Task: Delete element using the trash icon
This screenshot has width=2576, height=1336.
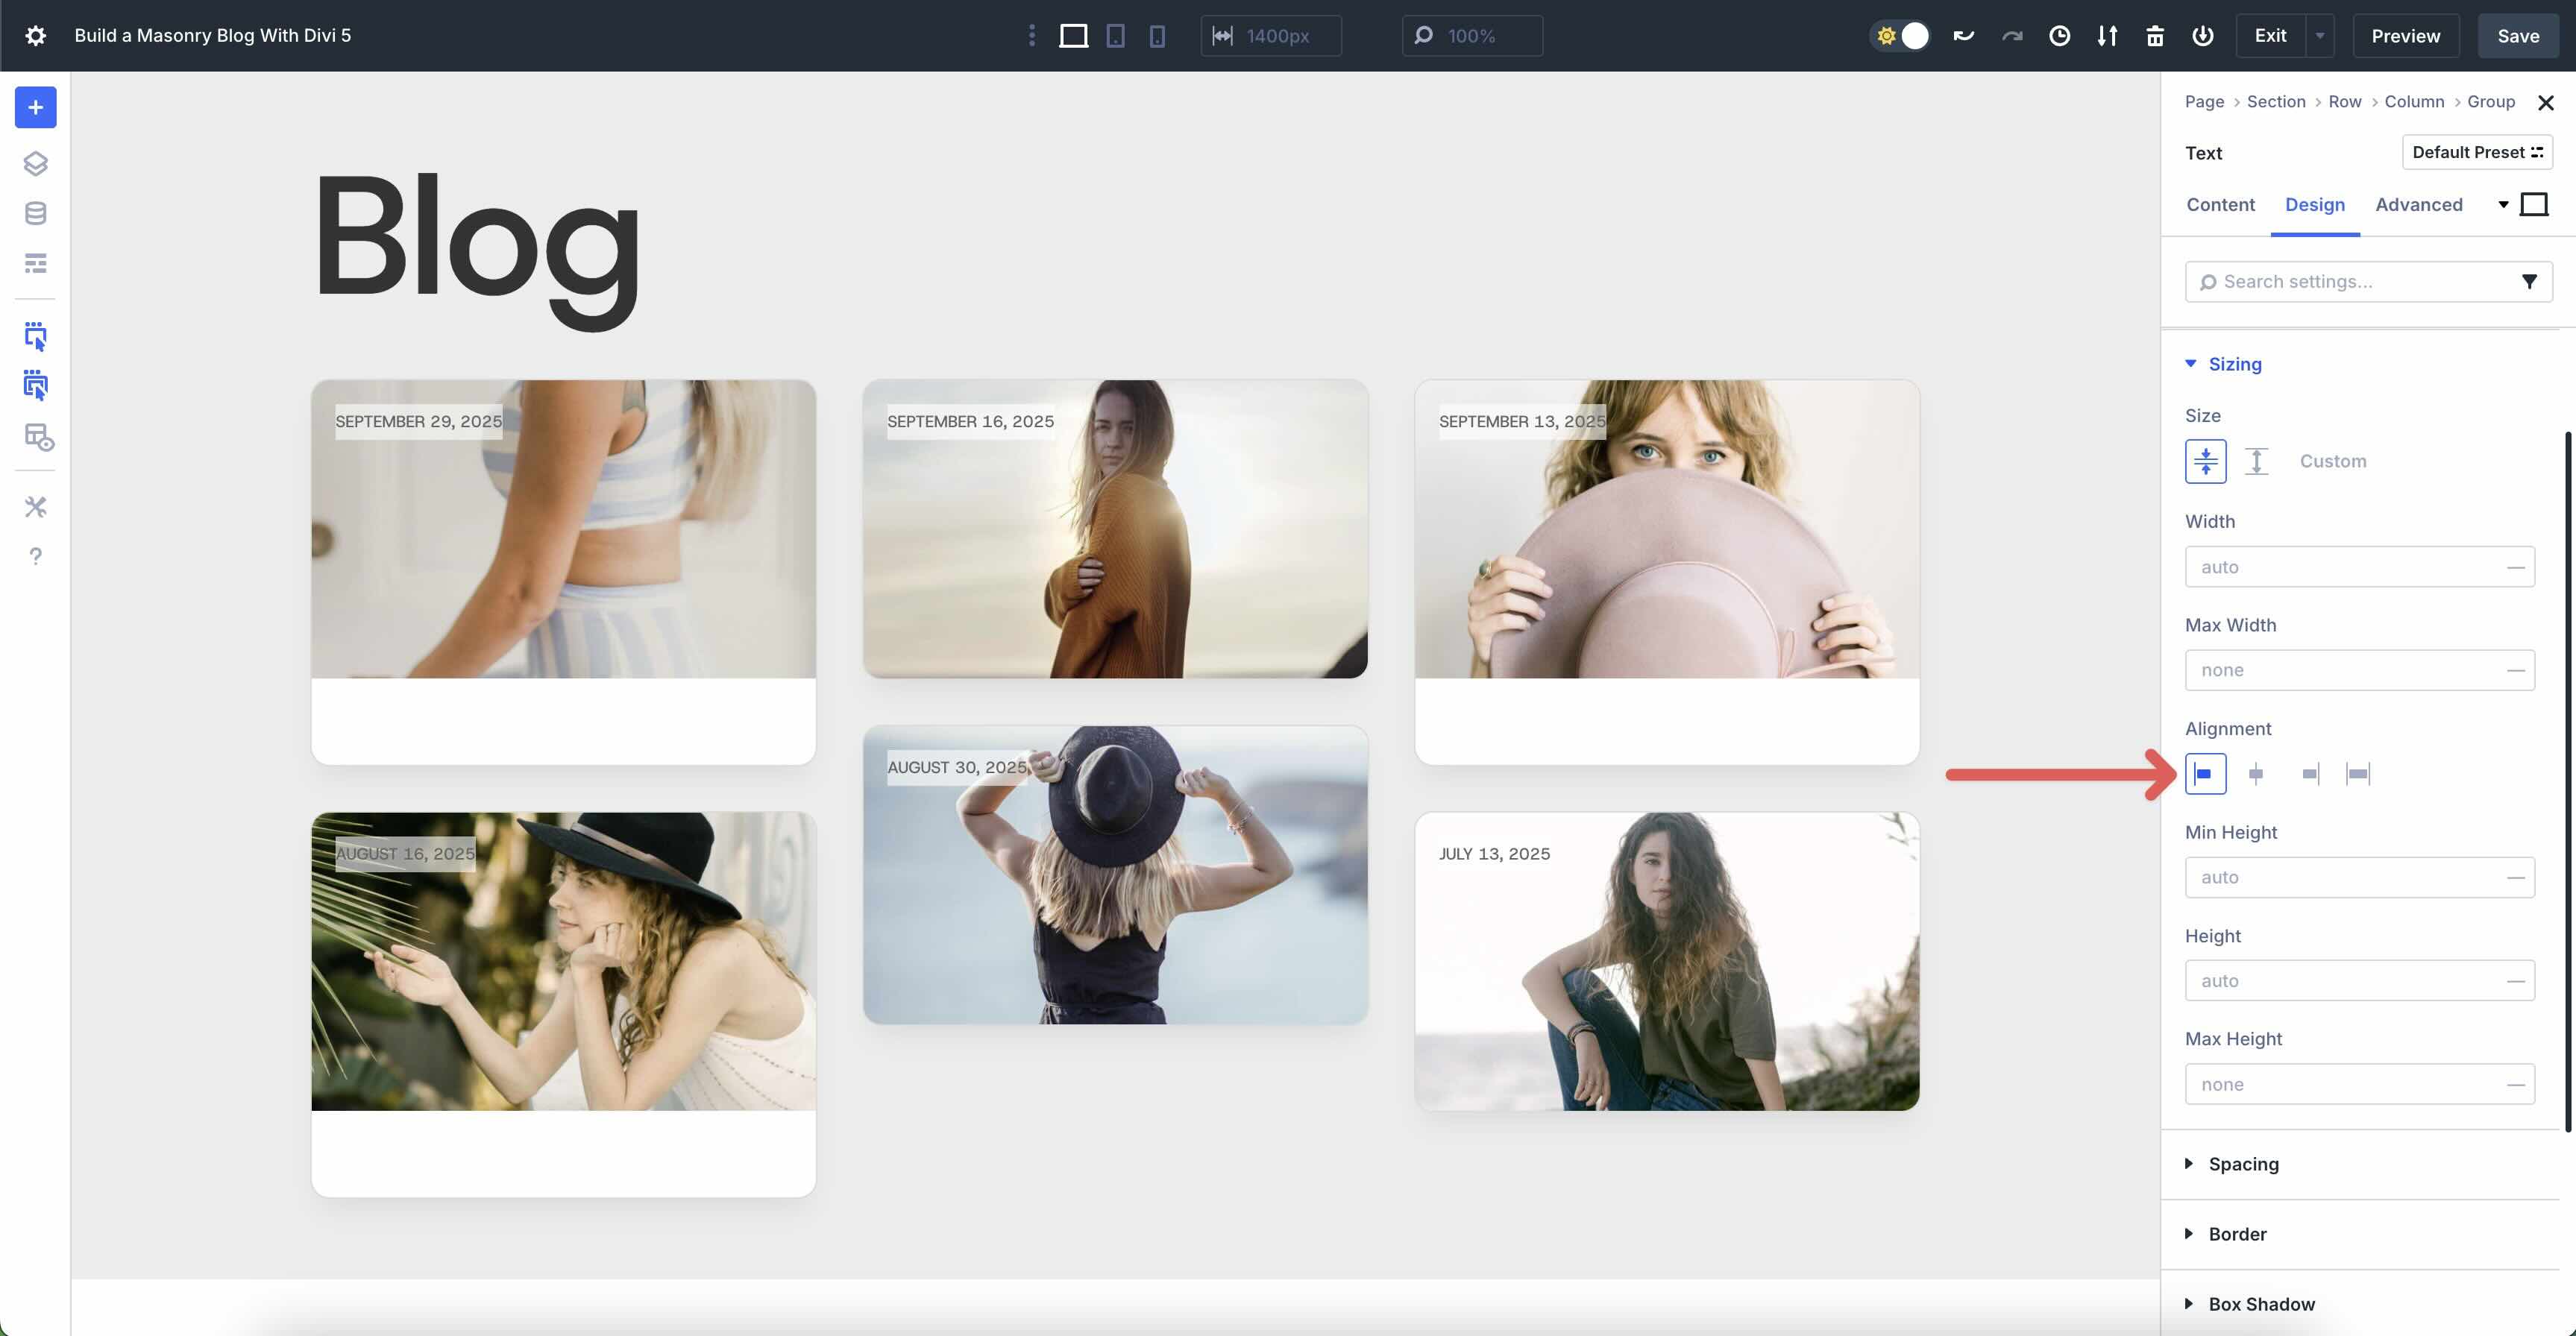Action: tap(2155, 35)
